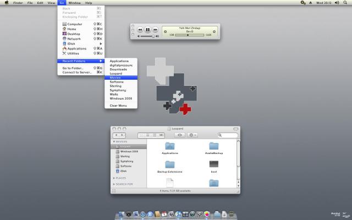The width and height of the screenshot is (352, 220).
Task: Select Go to Folder… menu item
Action: 81,68
